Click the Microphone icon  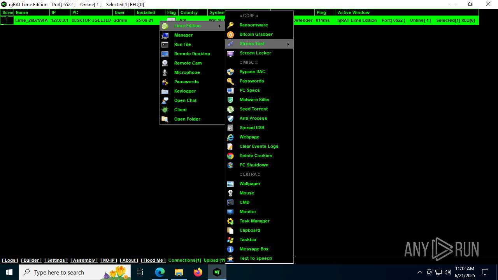165,72
